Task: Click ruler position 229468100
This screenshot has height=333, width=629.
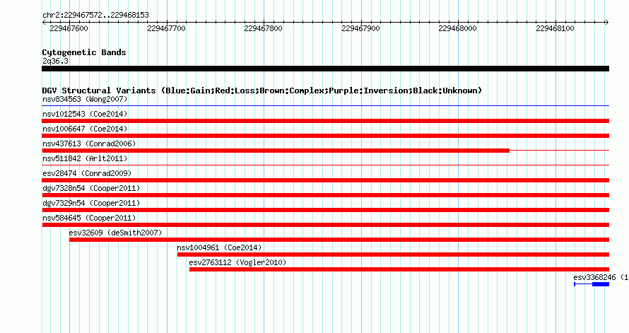Action: point(555,28)
